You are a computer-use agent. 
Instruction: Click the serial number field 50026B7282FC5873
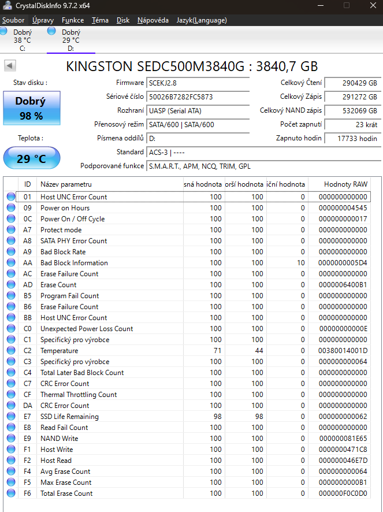(x=198, y=97)
